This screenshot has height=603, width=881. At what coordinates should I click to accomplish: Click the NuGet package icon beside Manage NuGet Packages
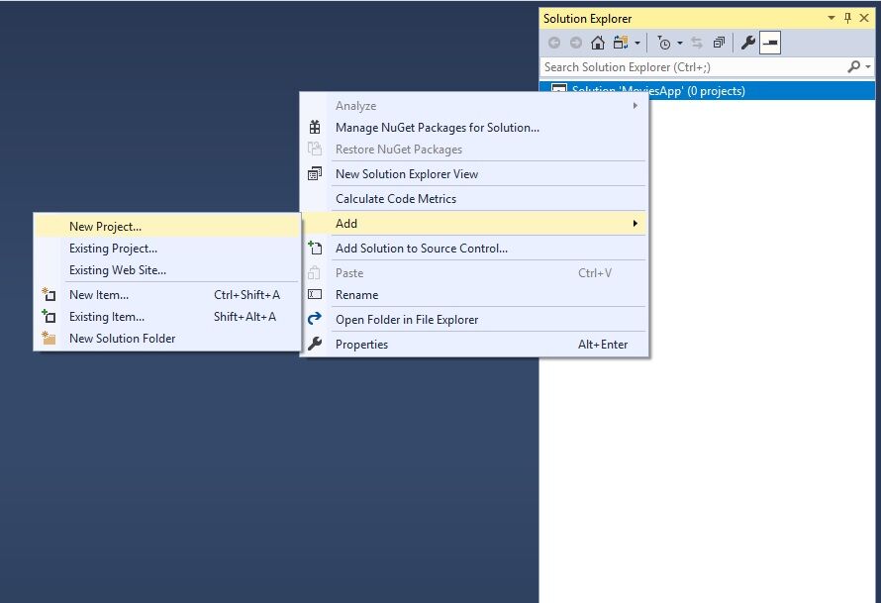pyautogui.click(x=315, y=128)
